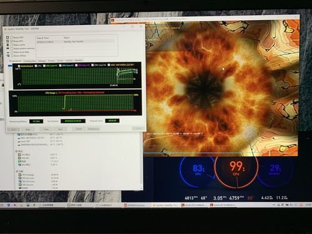Screen dimensions: 312x234
Task: Toggle the CPU Core #1 legend checkbox
Action: [x=44, y=66]
